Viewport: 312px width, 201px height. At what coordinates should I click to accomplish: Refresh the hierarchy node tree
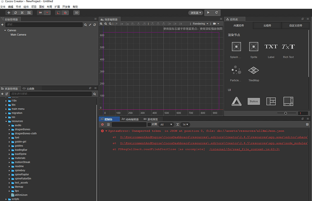(95, 25)
